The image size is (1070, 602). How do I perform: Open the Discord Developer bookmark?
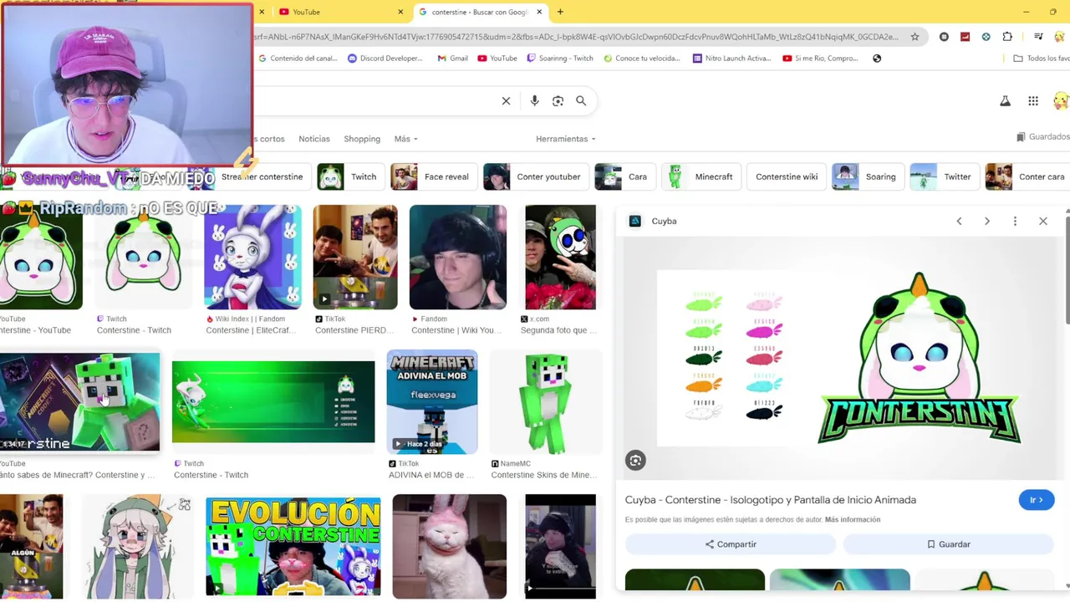tap(385, 59)
